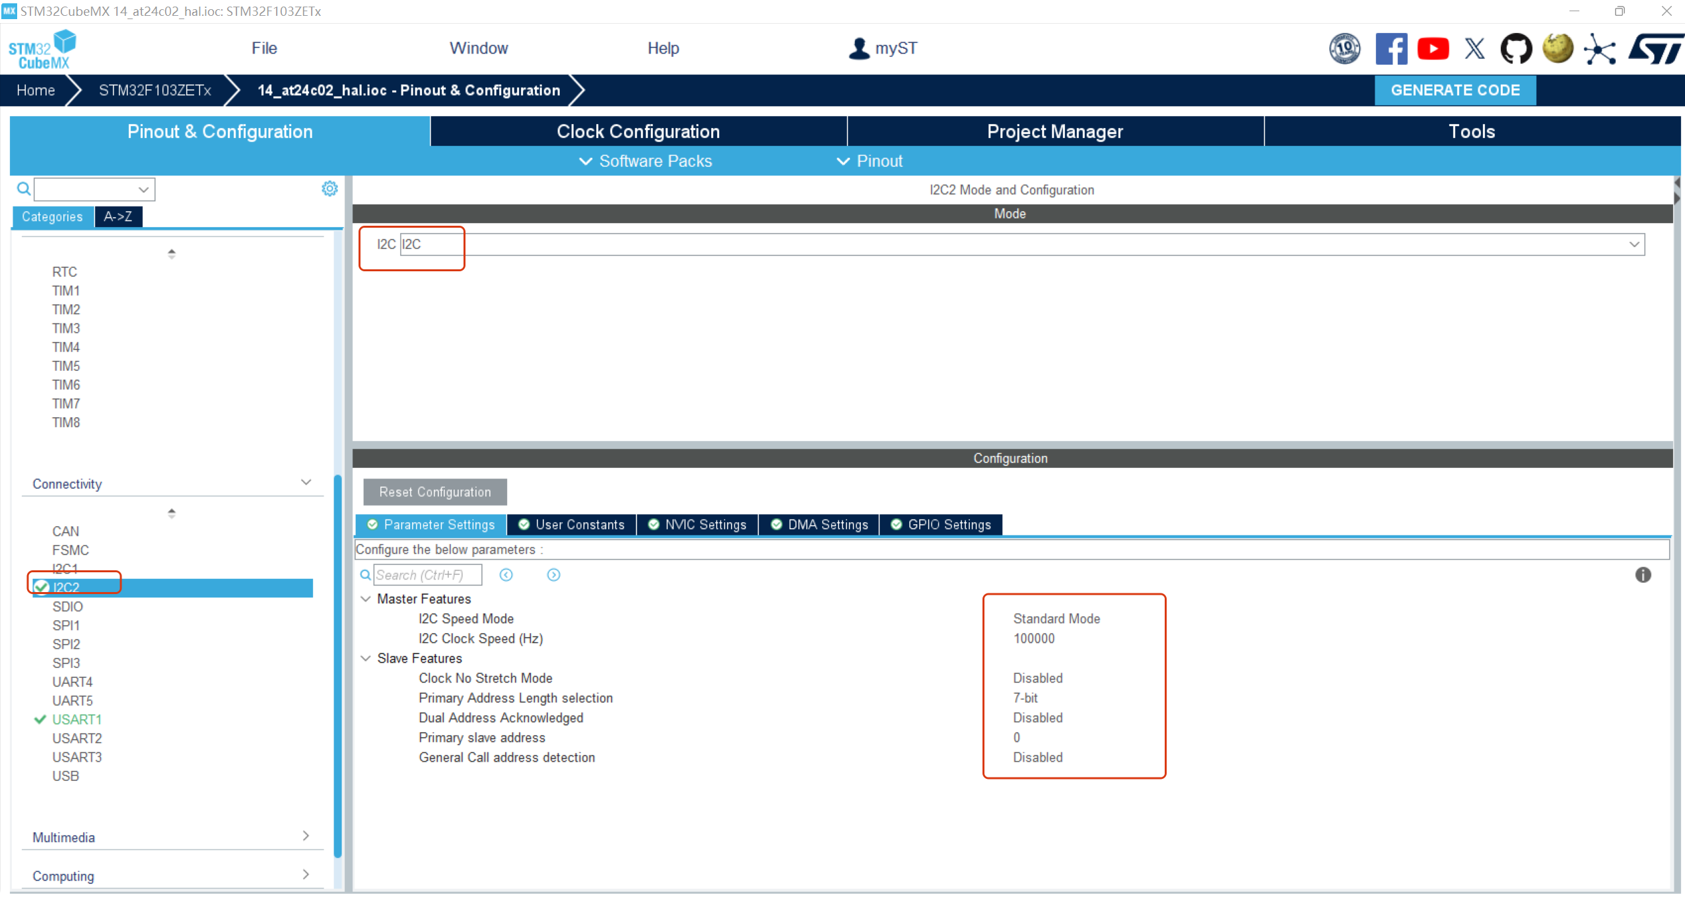Screen dimensions: 1685x899
Task: Open the GitHub icon link
Action: pyautogui.click(x=1516, y=49)
